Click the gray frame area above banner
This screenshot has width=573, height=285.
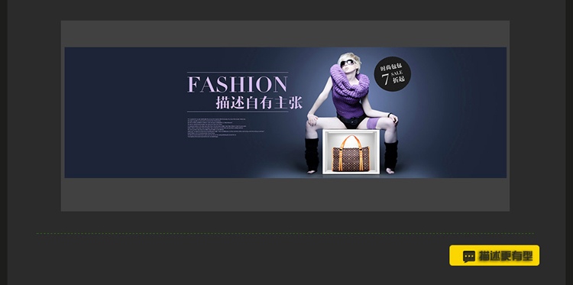(285, 34)
